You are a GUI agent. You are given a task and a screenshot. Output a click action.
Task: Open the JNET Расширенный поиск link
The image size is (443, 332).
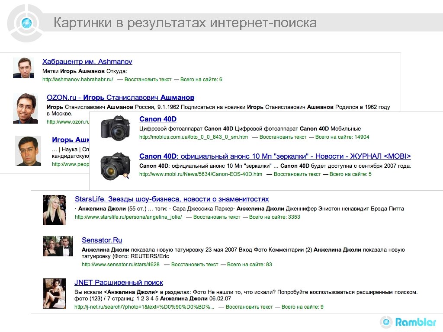click(119, 282)
